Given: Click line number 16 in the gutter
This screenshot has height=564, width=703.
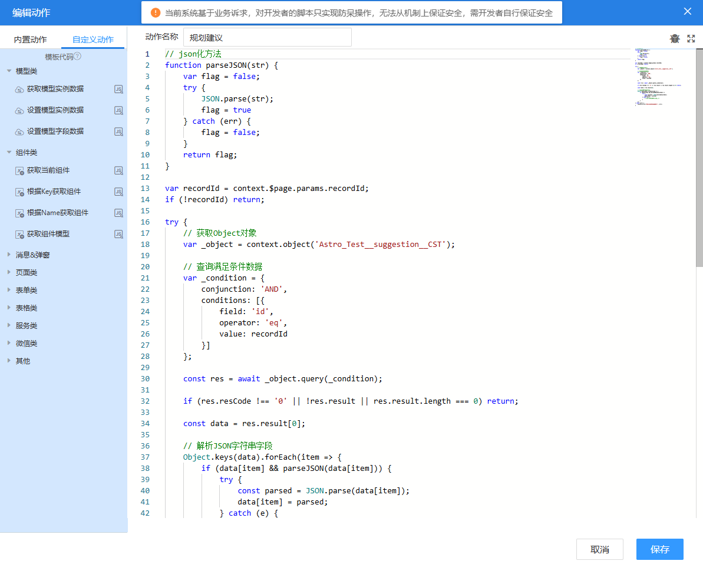Looking at the screenshot, I should click(x=146, y=222).
